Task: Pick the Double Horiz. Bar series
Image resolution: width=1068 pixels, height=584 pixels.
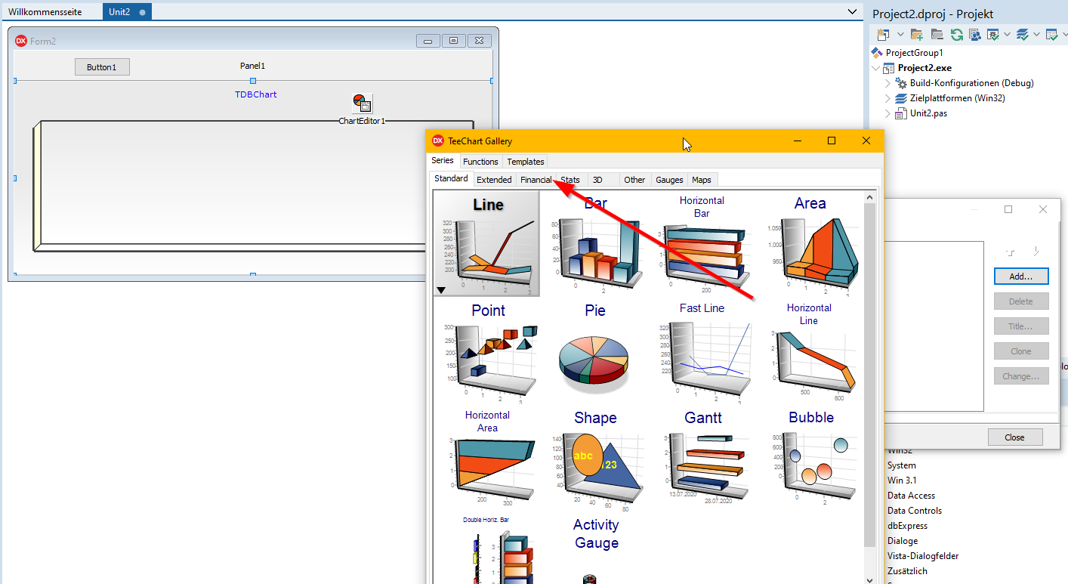Action: click(487, 548)
